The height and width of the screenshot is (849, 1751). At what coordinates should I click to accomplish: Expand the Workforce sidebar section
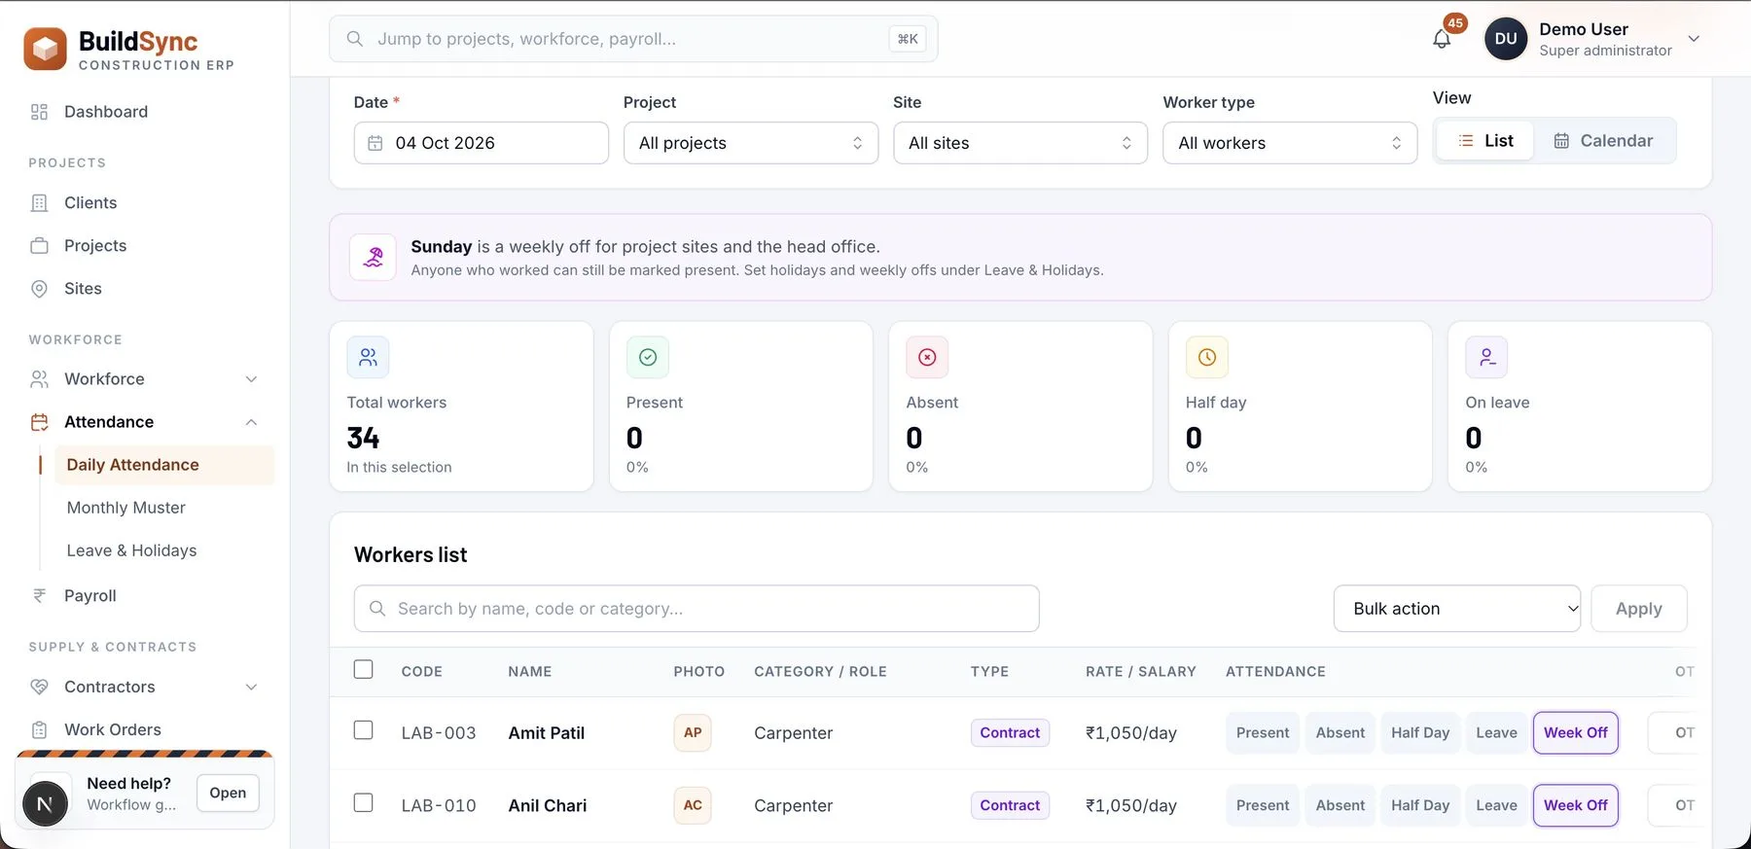(x=251, y=379)
